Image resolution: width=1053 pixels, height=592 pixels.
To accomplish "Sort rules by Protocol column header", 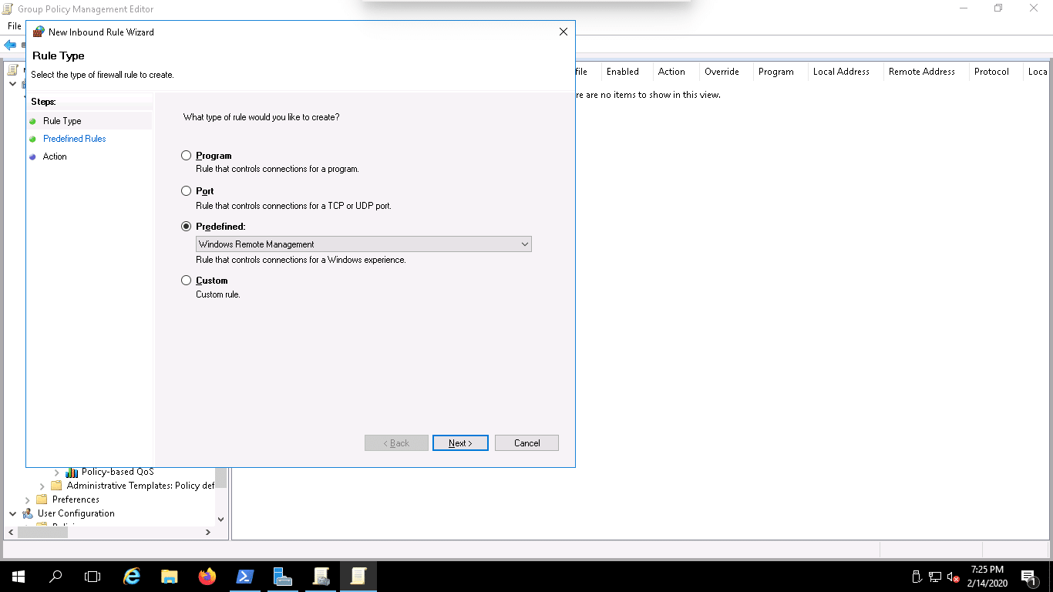I will (991, 72).
